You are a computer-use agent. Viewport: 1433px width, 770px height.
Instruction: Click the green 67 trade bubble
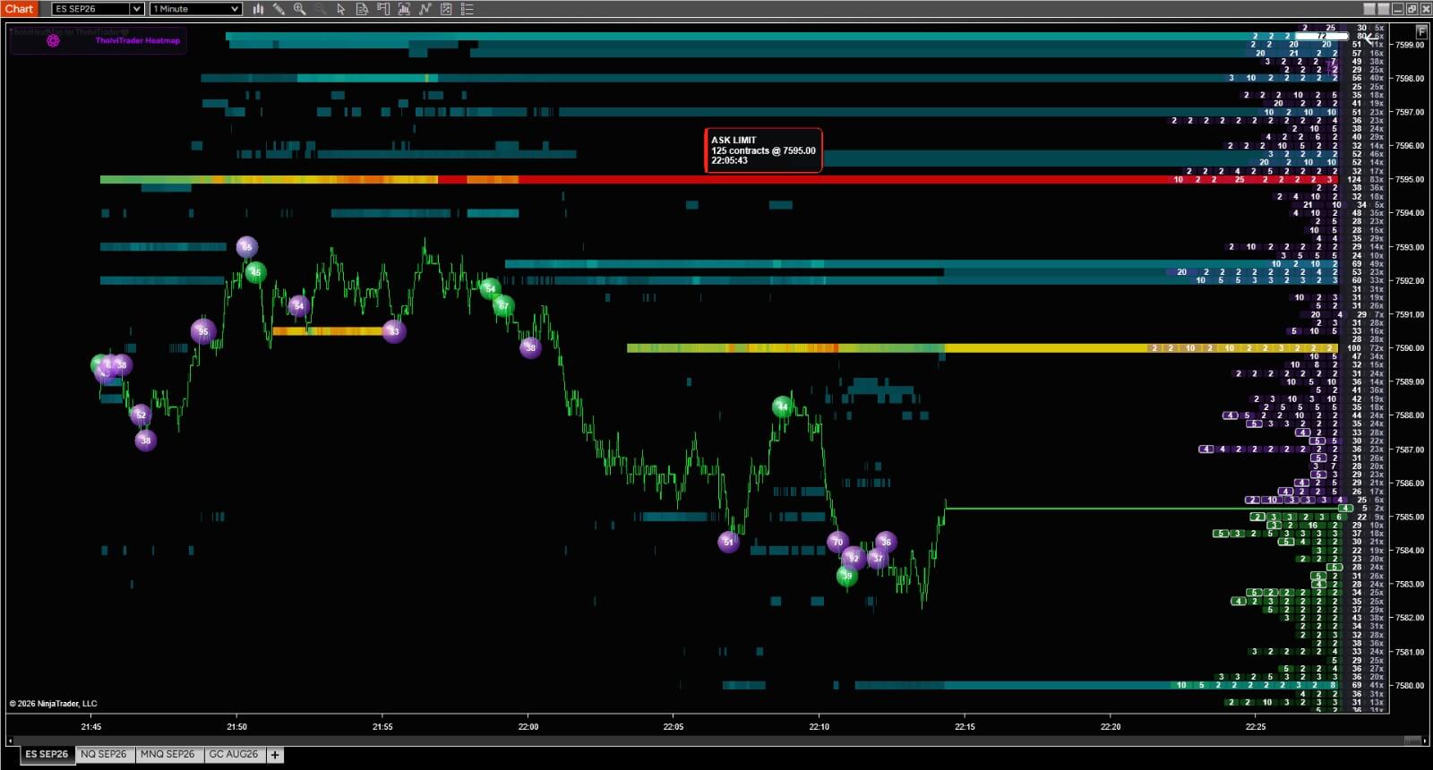click(504, 306)
